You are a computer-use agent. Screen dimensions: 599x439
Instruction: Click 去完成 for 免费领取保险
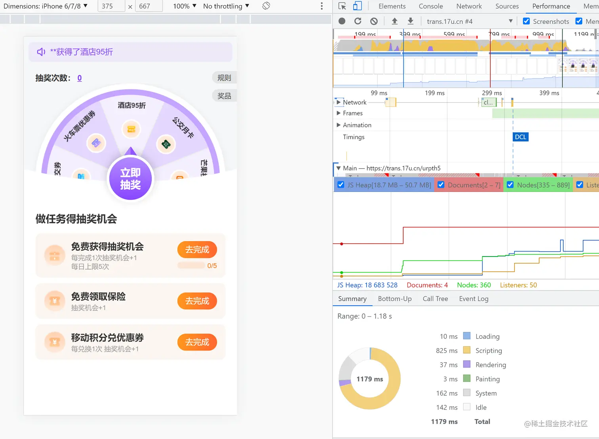point(197,301)
